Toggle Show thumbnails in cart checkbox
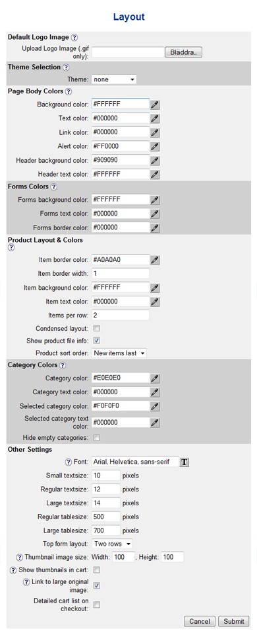This screenshot has width=257, height=635. coord(97,570)
